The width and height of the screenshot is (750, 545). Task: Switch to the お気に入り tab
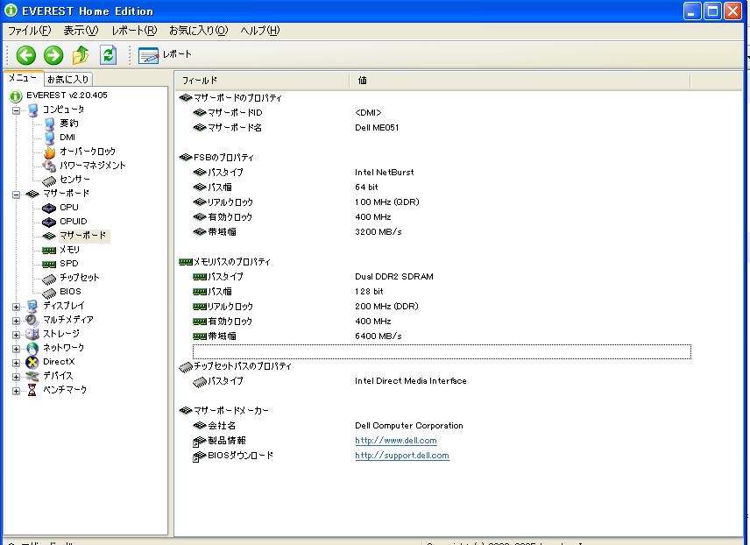(x=68, y=80)
